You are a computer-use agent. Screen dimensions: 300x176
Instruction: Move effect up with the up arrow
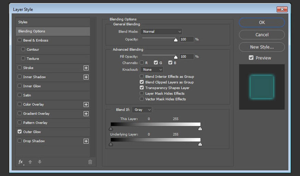click(x=30, y=162)
